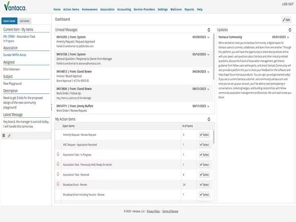Click the My Action Items scrollbar
The image size is (296, 222).
coord(214,137)
